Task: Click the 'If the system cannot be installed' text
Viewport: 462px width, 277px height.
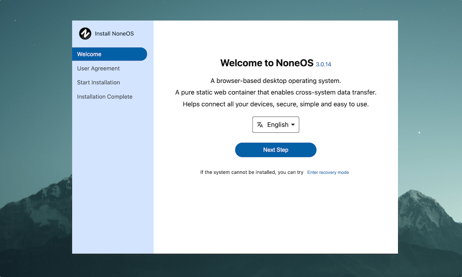Action: [252, 172]
